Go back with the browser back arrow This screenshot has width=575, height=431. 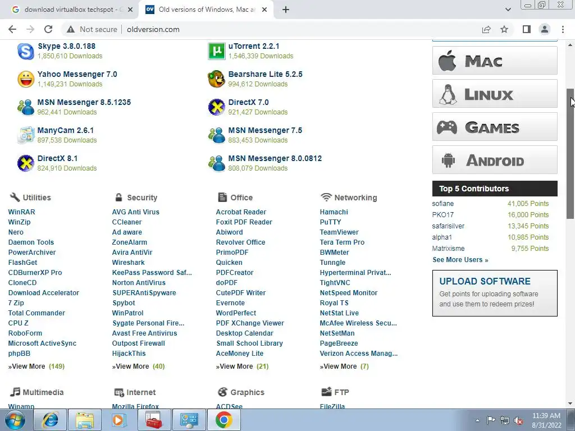click(x=12, y=29)
